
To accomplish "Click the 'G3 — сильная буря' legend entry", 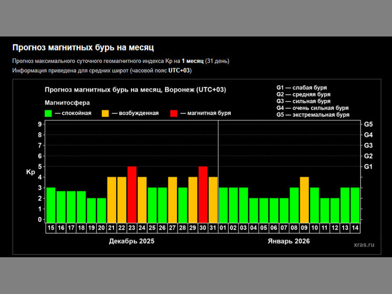I will (303, 101).
